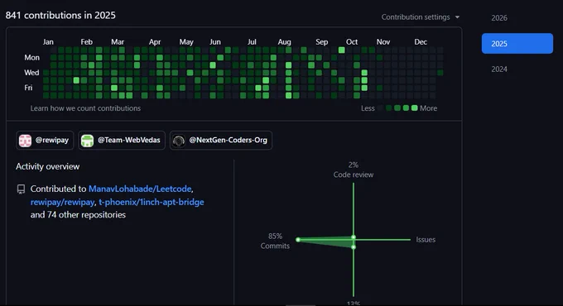Click the Issues label on activity chart
The height and width of the screenshot is (306, 563).
pyautogui.click(x=426, y=240)
